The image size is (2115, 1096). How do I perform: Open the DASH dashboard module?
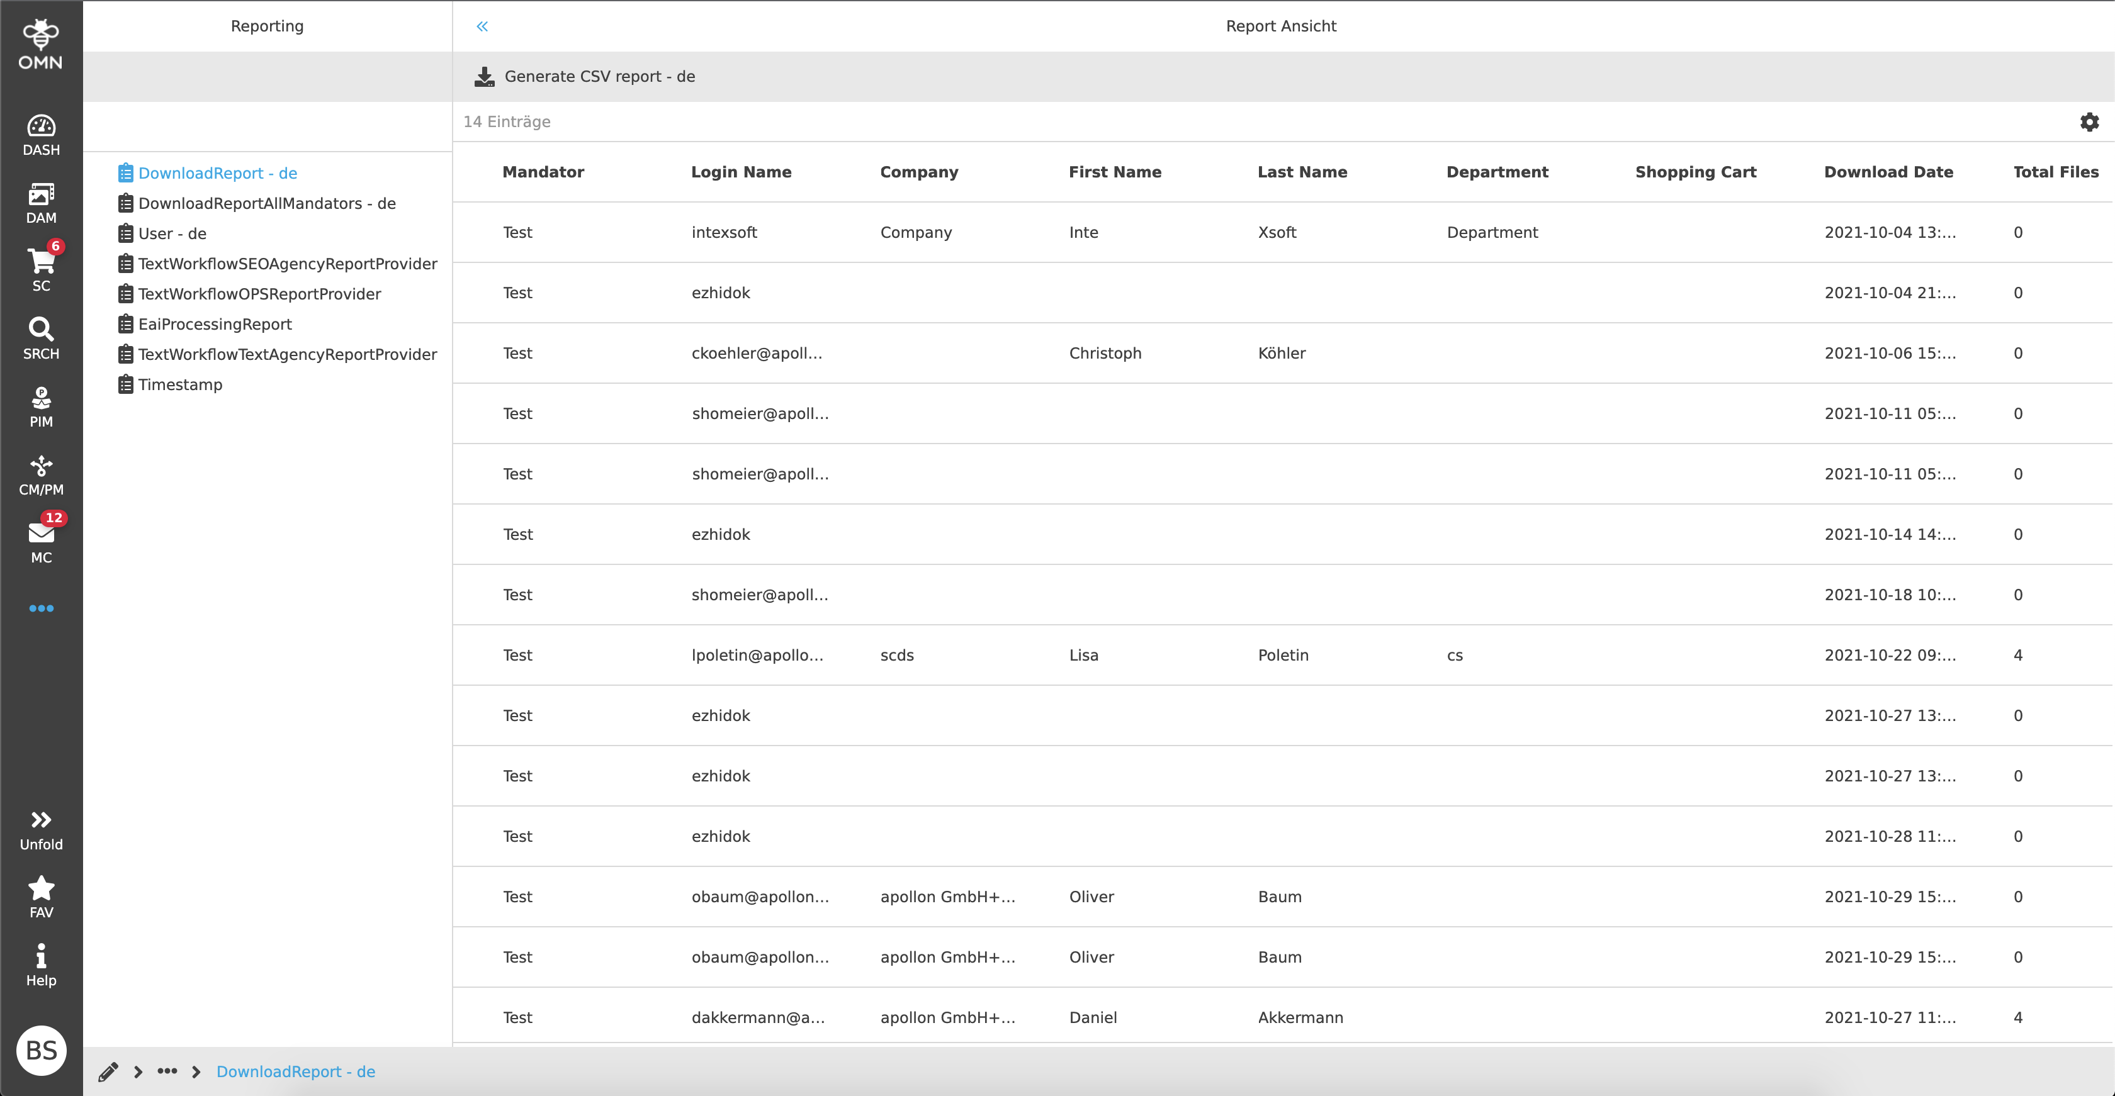coord(41,135)
